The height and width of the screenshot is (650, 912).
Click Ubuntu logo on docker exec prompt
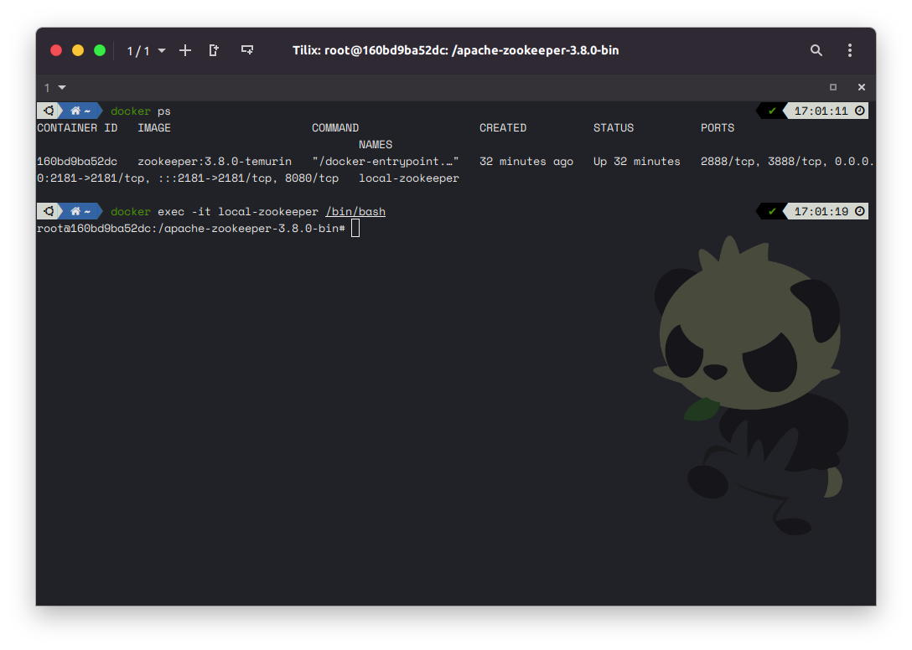click(49, 211)
